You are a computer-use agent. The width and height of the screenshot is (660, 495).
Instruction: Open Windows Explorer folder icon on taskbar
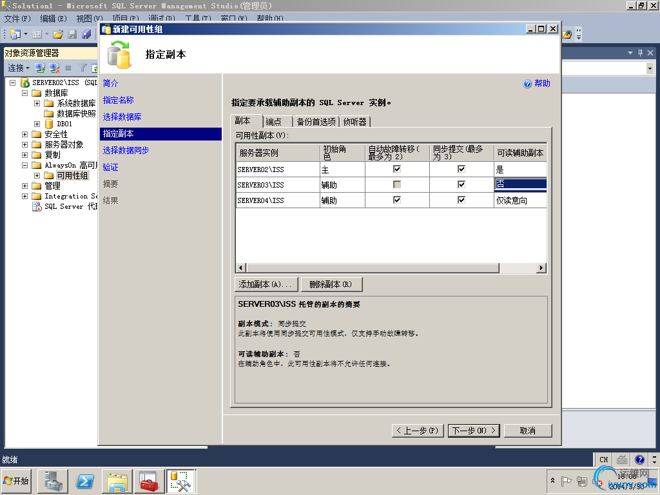(117, 481)
